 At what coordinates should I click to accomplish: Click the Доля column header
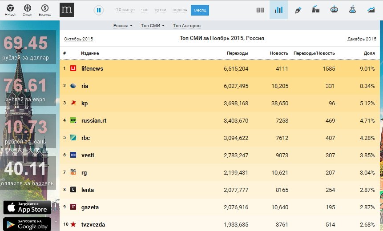click(369, 53)
